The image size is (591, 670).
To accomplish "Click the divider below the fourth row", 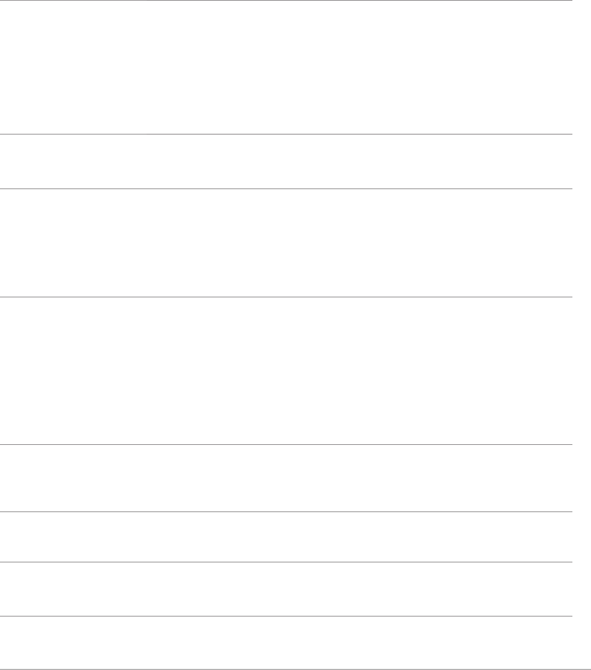I will tap(286, 444).
